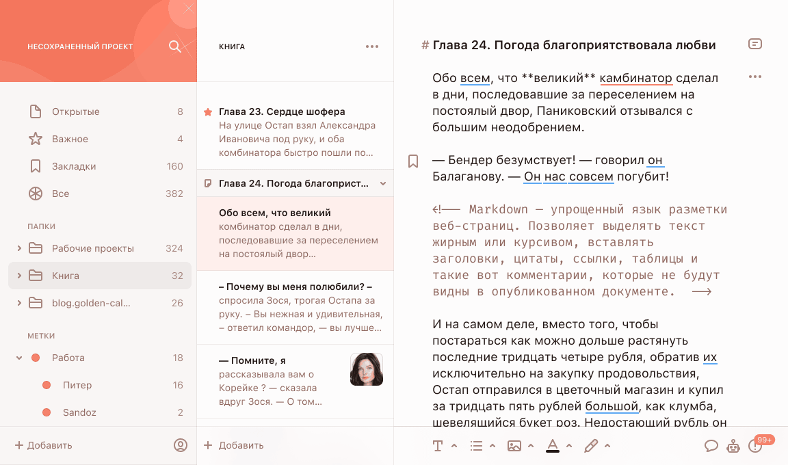This screenshot has width=788, height=465.
Task: Click the bookmark icon beside the Bender paragraph
Action: coord(413,161)
